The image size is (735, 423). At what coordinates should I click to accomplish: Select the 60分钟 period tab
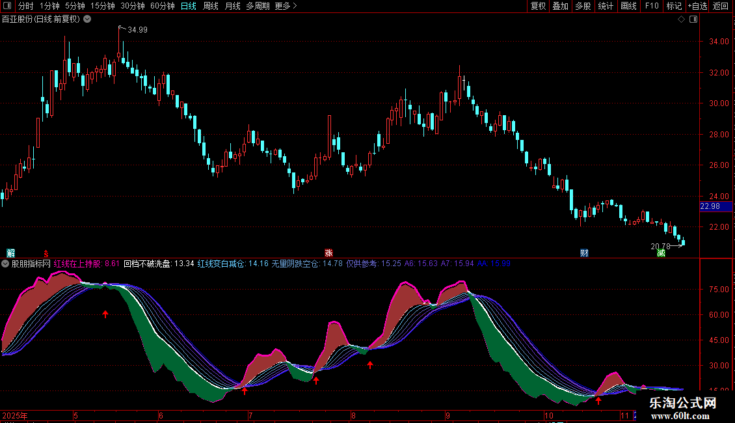(x=162, y=7)
